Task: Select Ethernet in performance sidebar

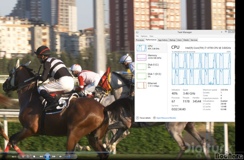Action: tap(151, 85)
